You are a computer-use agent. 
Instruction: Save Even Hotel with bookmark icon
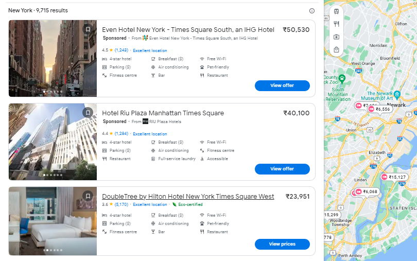pyautogui.click(x=88, y=29)
